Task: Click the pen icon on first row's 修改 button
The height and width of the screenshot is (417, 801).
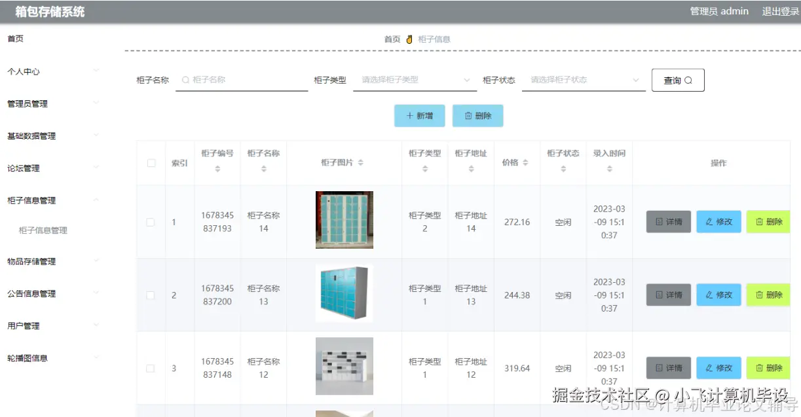Action: coord(709,221)
